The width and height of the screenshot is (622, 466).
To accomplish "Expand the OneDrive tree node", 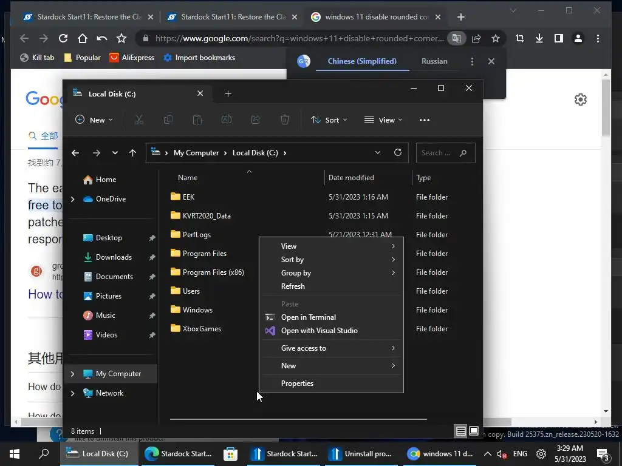I will (73, 199).
